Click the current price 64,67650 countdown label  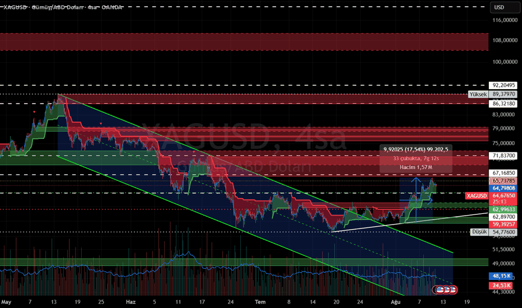(504, 198)
